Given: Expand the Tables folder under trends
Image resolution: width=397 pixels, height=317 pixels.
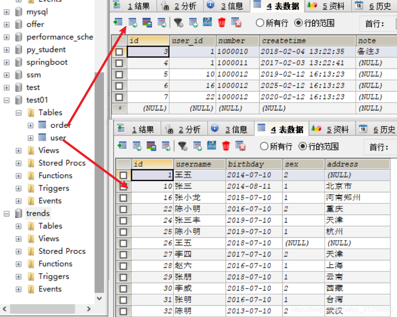Looking at the screenshot, I should pyautogui.click(x=19, y=226).
